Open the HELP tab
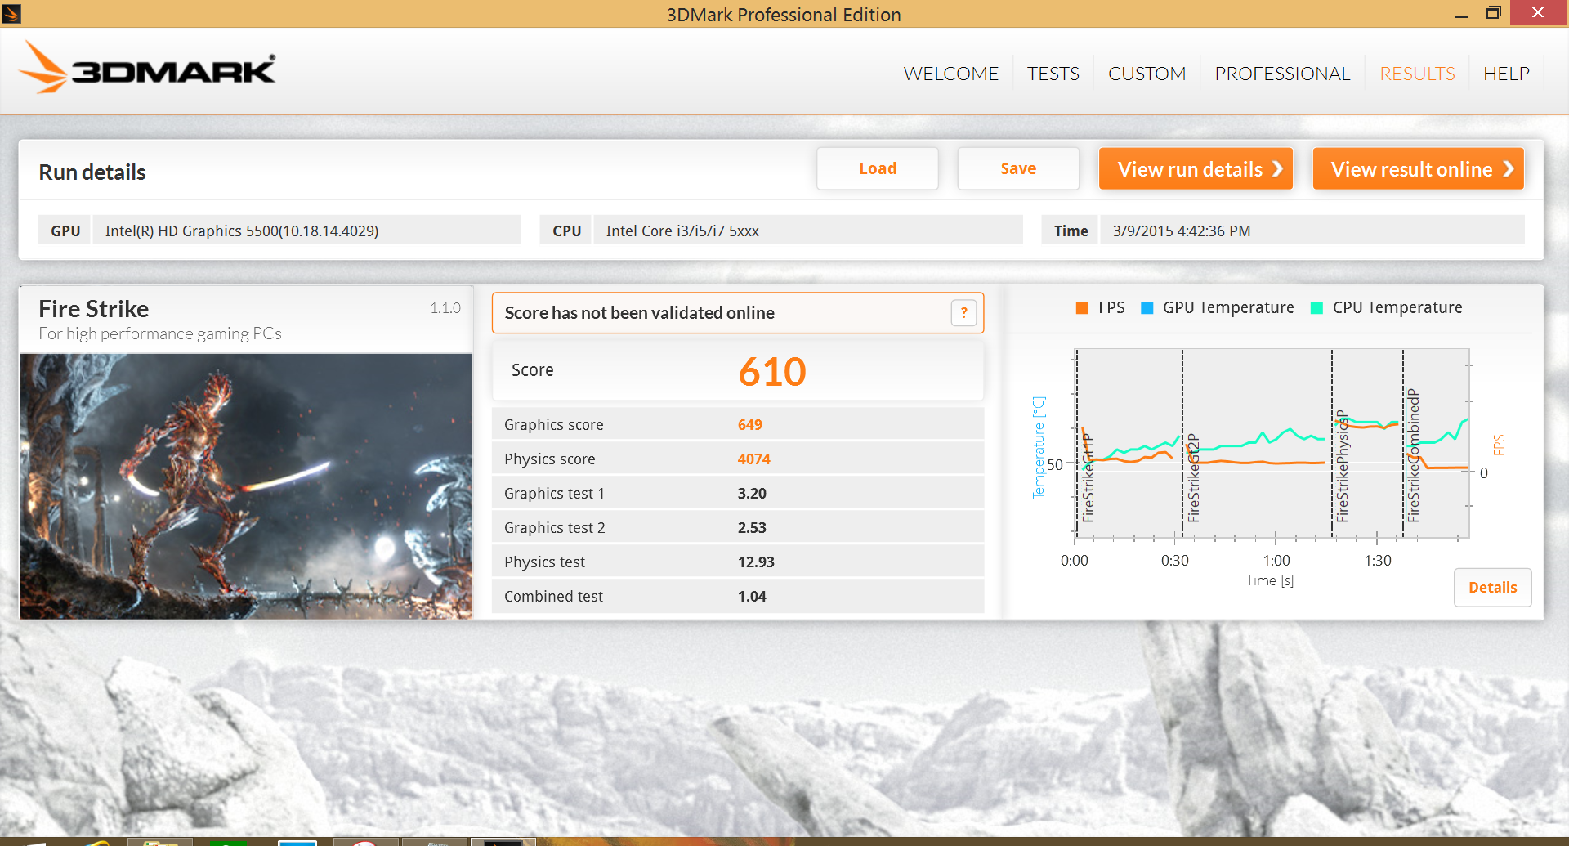The image size is (1569, 846). click(1506, 74)
